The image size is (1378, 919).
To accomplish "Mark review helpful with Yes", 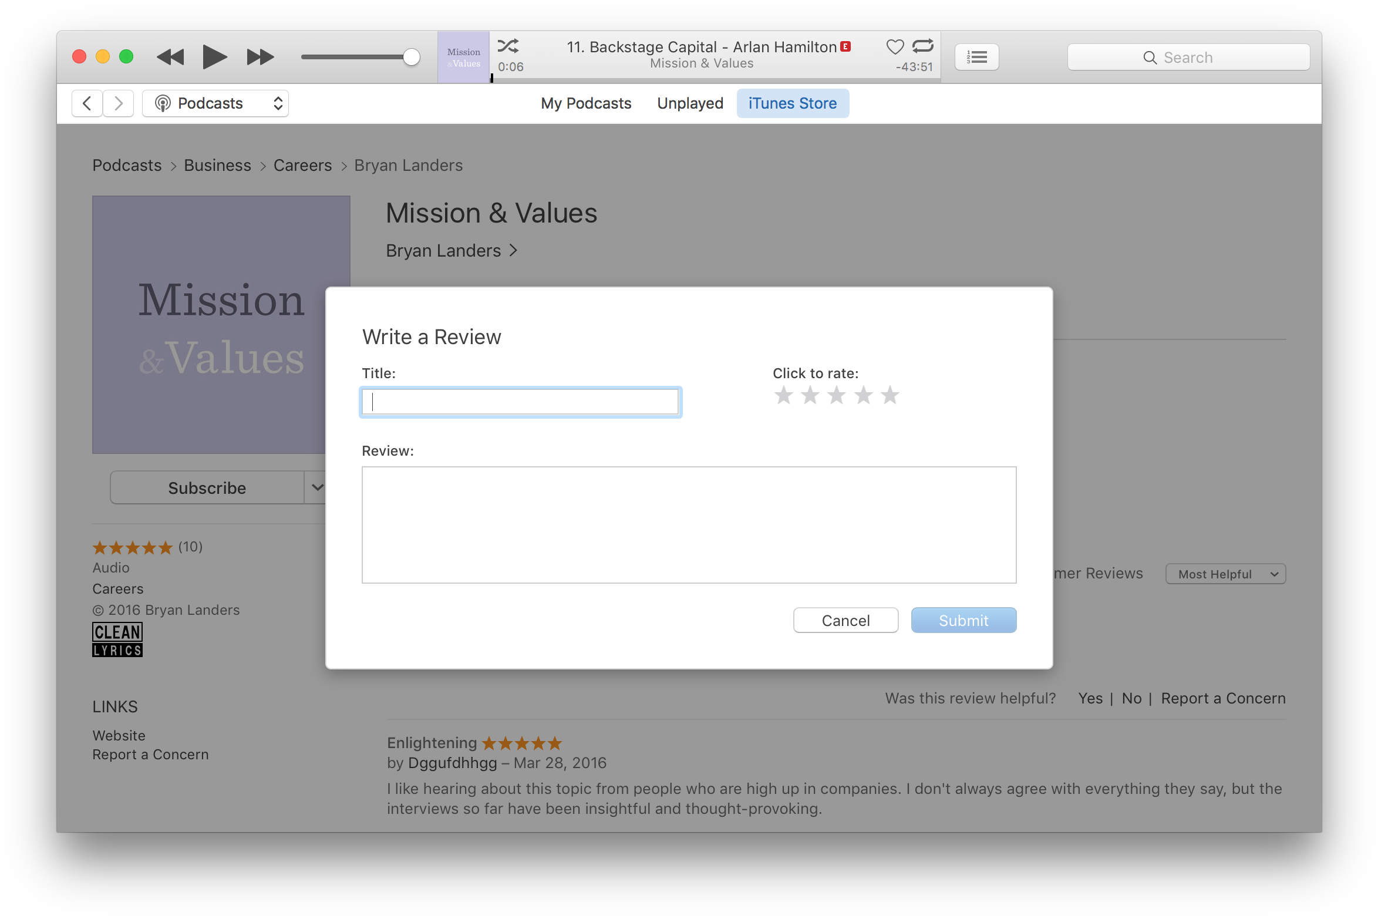I will [1090, 699].
